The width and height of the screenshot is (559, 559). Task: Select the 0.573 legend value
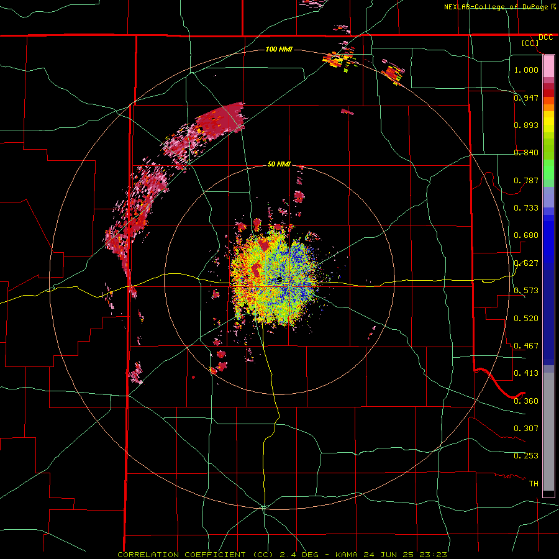point(526,290)
